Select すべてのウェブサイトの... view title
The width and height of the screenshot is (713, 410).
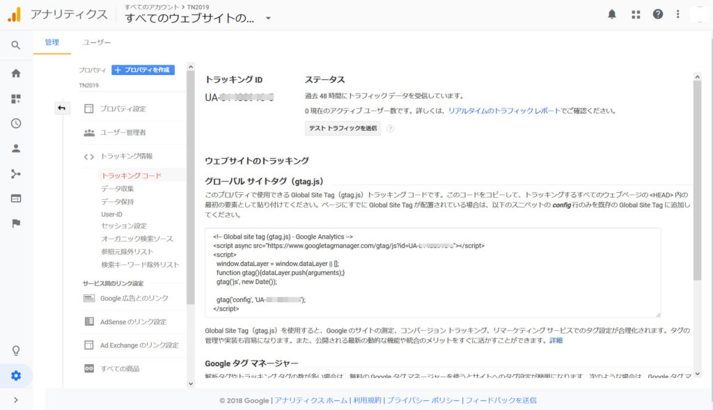(189, 18)
